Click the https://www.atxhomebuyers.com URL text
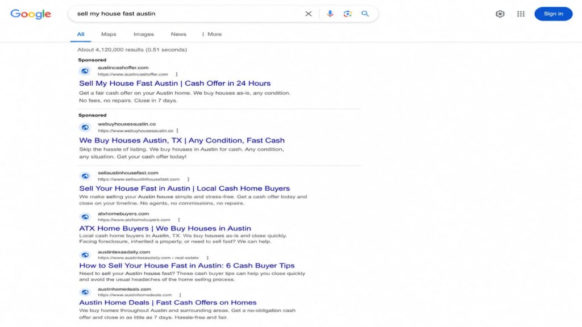 coord(134,220)
